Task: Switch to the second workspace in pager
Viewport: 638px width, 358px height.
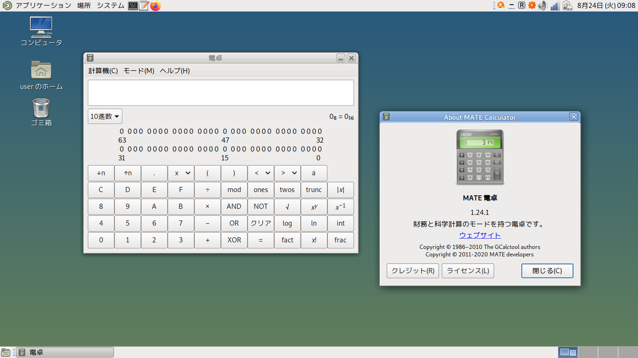Action: (588, 352)
